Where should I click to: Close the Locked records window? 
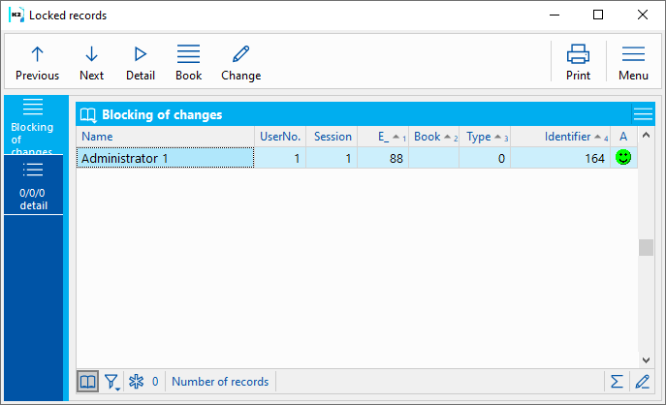click(643, 15)
